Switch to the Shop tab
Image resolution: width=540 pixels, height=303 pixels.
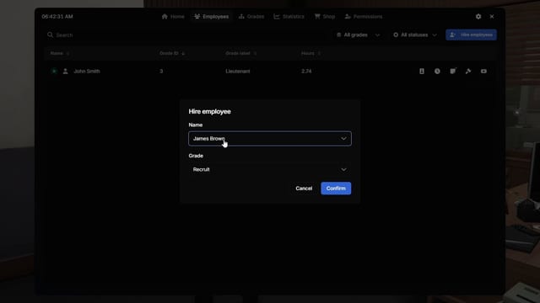[x=325, y=17]
